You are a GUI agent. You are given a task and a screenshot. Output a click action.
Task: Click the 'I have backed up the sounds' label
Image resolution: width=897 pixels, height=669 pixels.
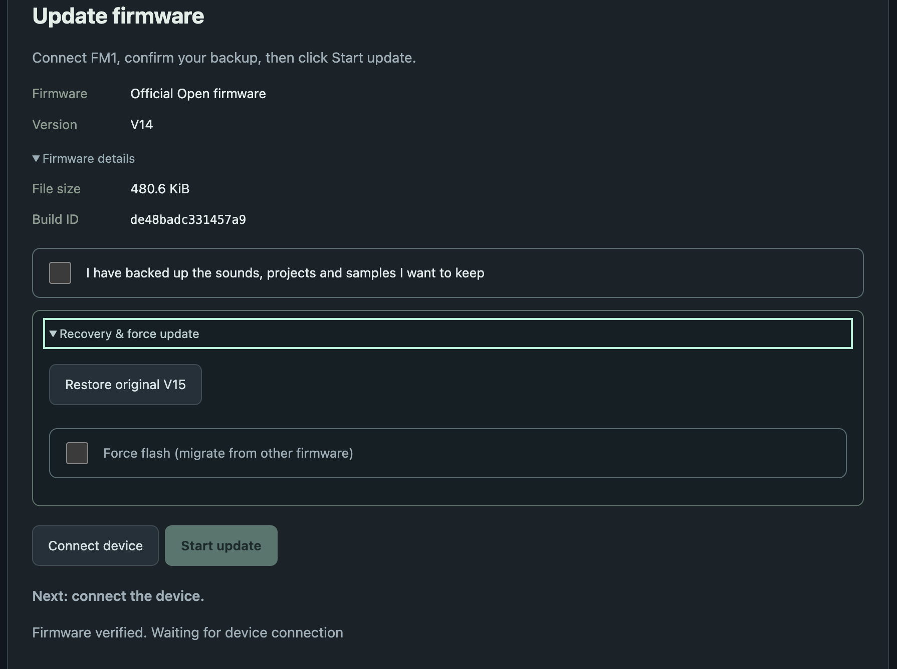285,273
